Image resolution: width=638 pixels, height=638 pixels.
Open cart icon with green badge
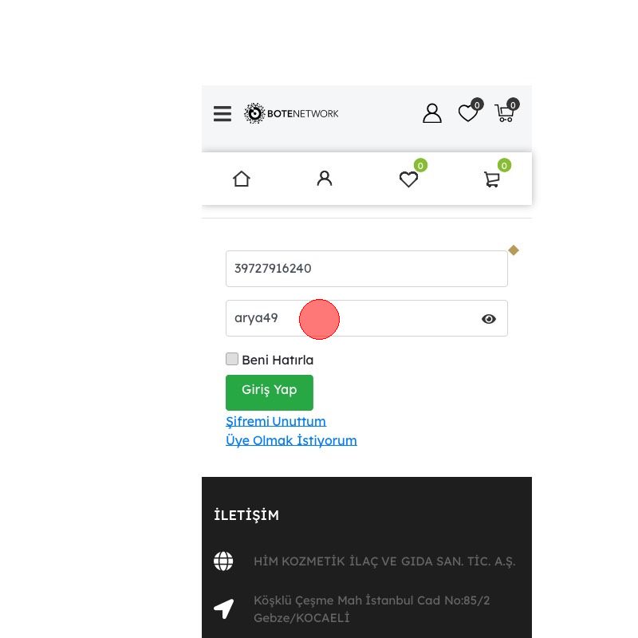(x=496, y=174)
